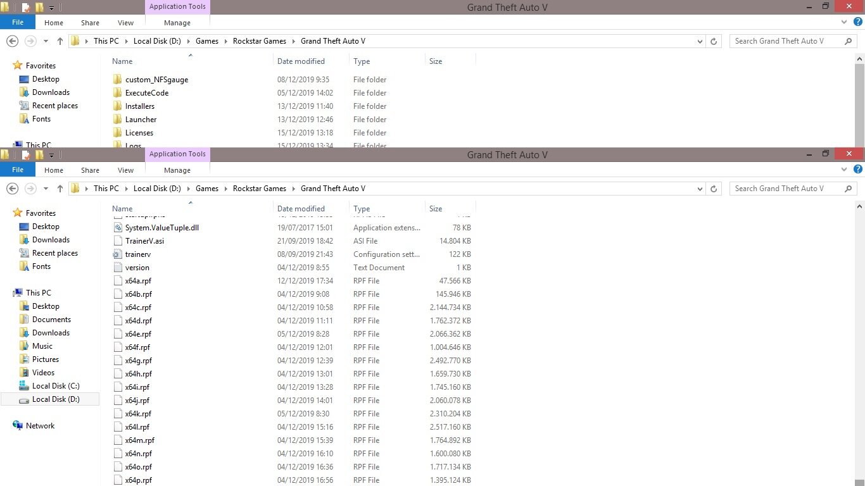Open the View tab in the Installers folder window

[126, 22]
